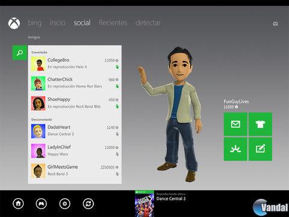Click the online status icon for CollegeBro
Screen dimensions: 289x217
point(117,67)
